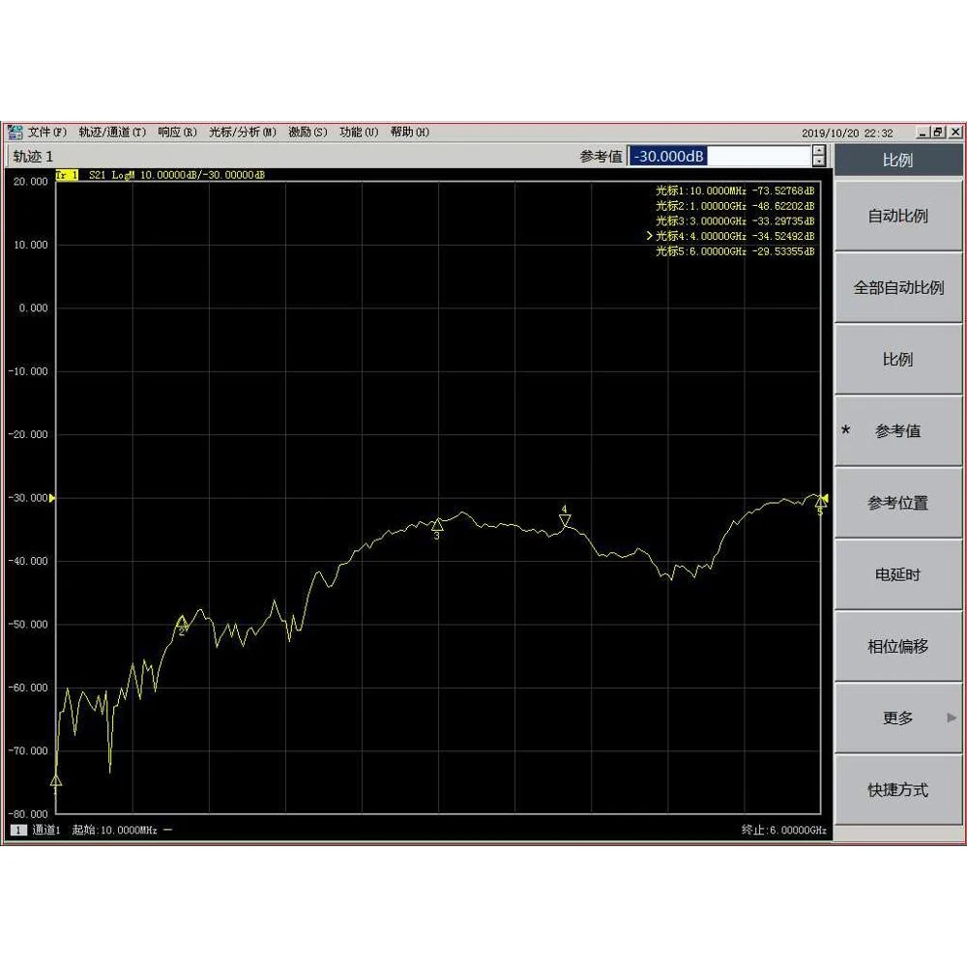967x967 pixels.
Task: Expand the 更多 softkey submenu
Action: pos(898,718)
